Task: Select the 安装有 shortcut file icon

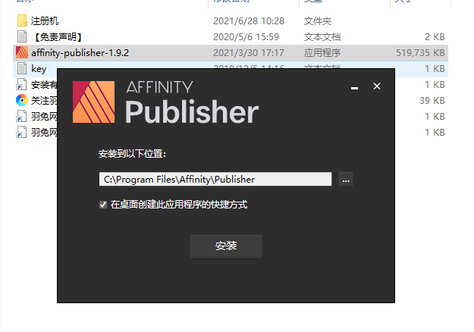Action: 21,85
